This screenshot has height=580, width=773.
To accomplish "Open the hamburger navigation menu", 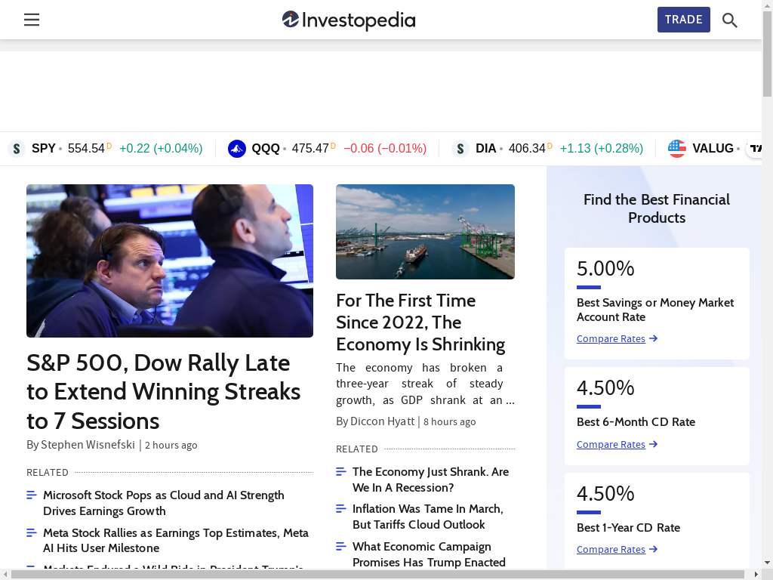I will 32,20.
